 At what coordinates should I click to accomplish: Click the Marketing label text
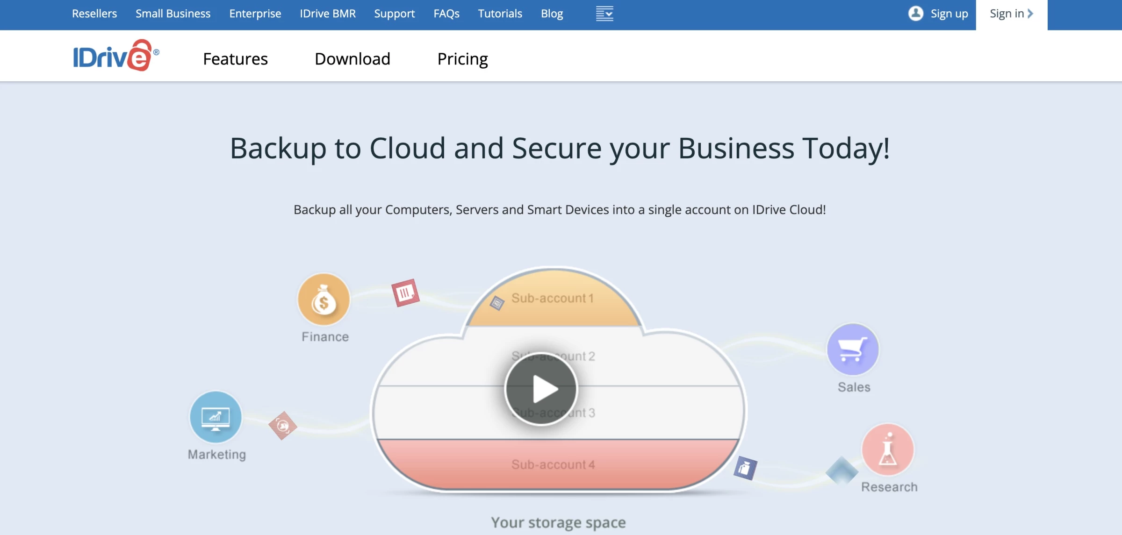217,455
